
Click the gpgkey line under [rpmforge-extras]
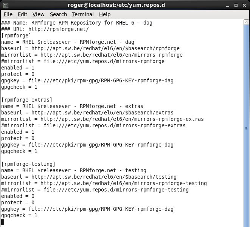(x=87, y=145)
